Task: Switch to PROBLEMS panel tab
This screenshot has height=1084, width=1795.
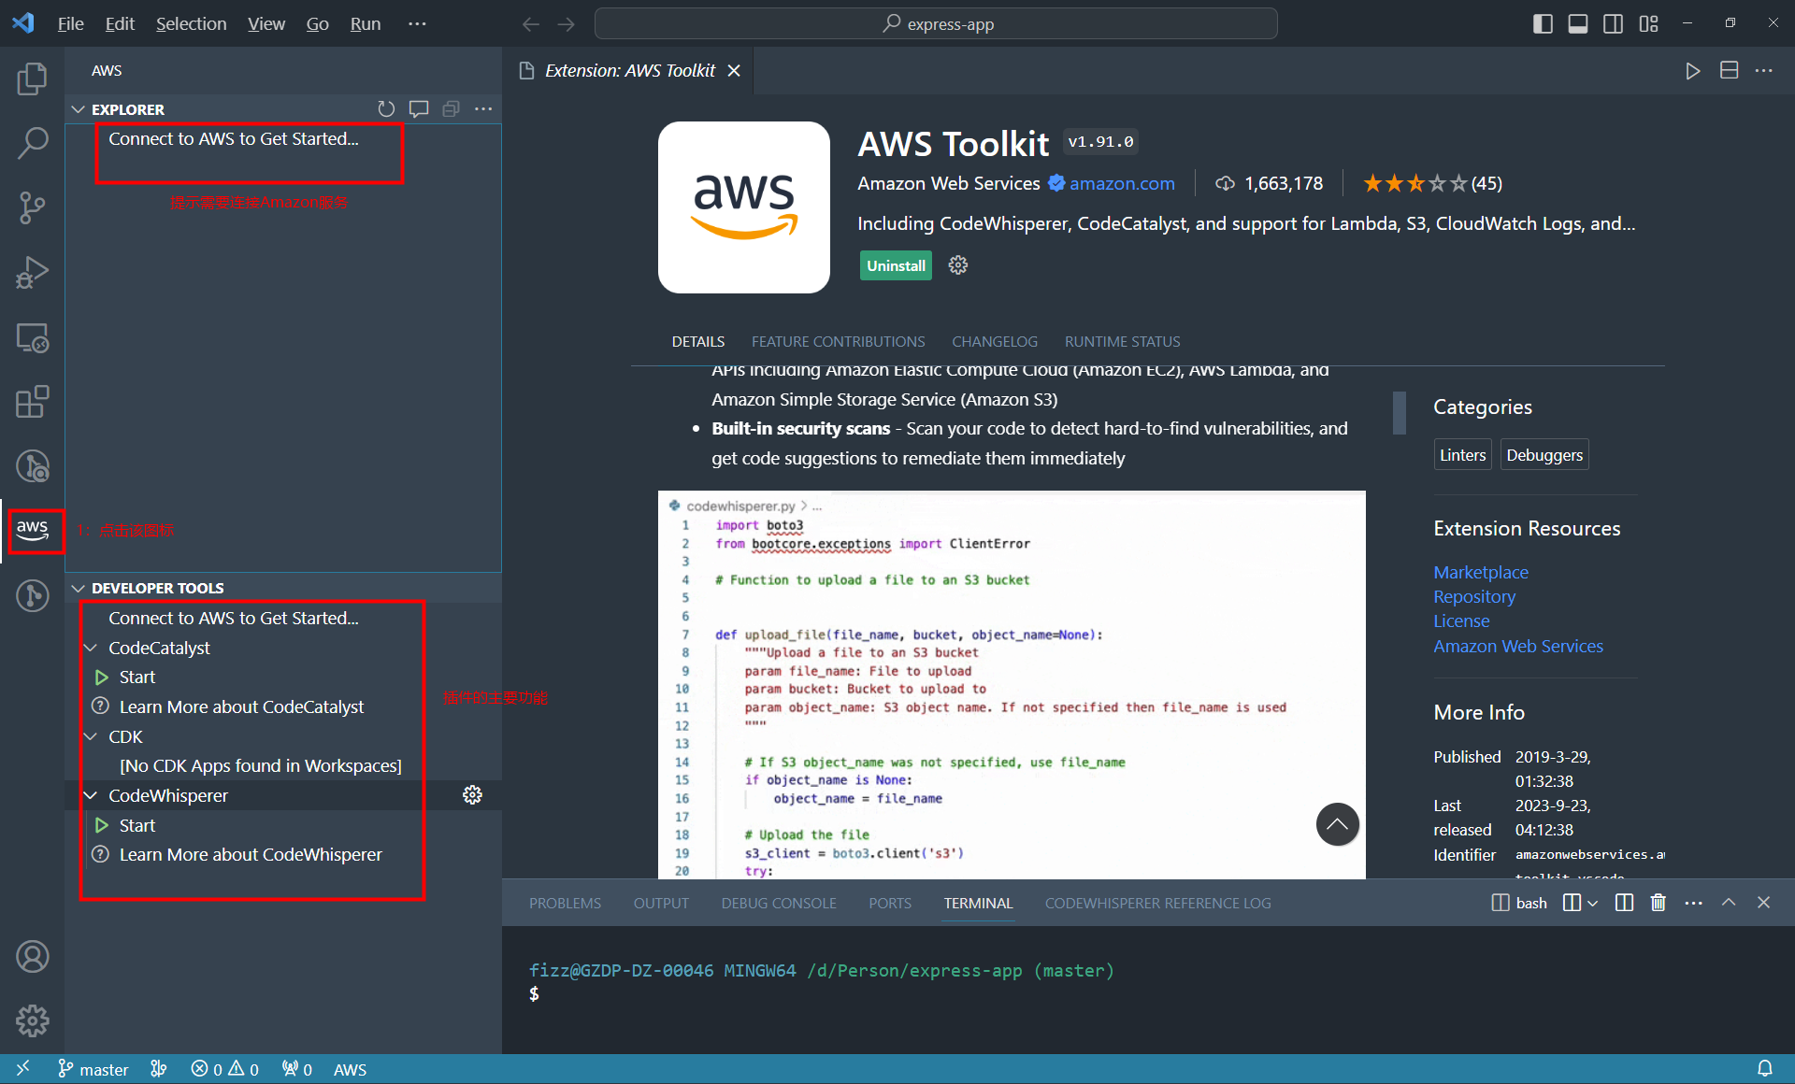Action: pyautogui.click(x=565, y=903)
